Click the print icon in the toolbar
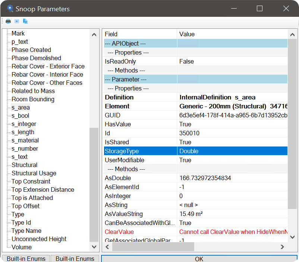 [x=8, y=21]
